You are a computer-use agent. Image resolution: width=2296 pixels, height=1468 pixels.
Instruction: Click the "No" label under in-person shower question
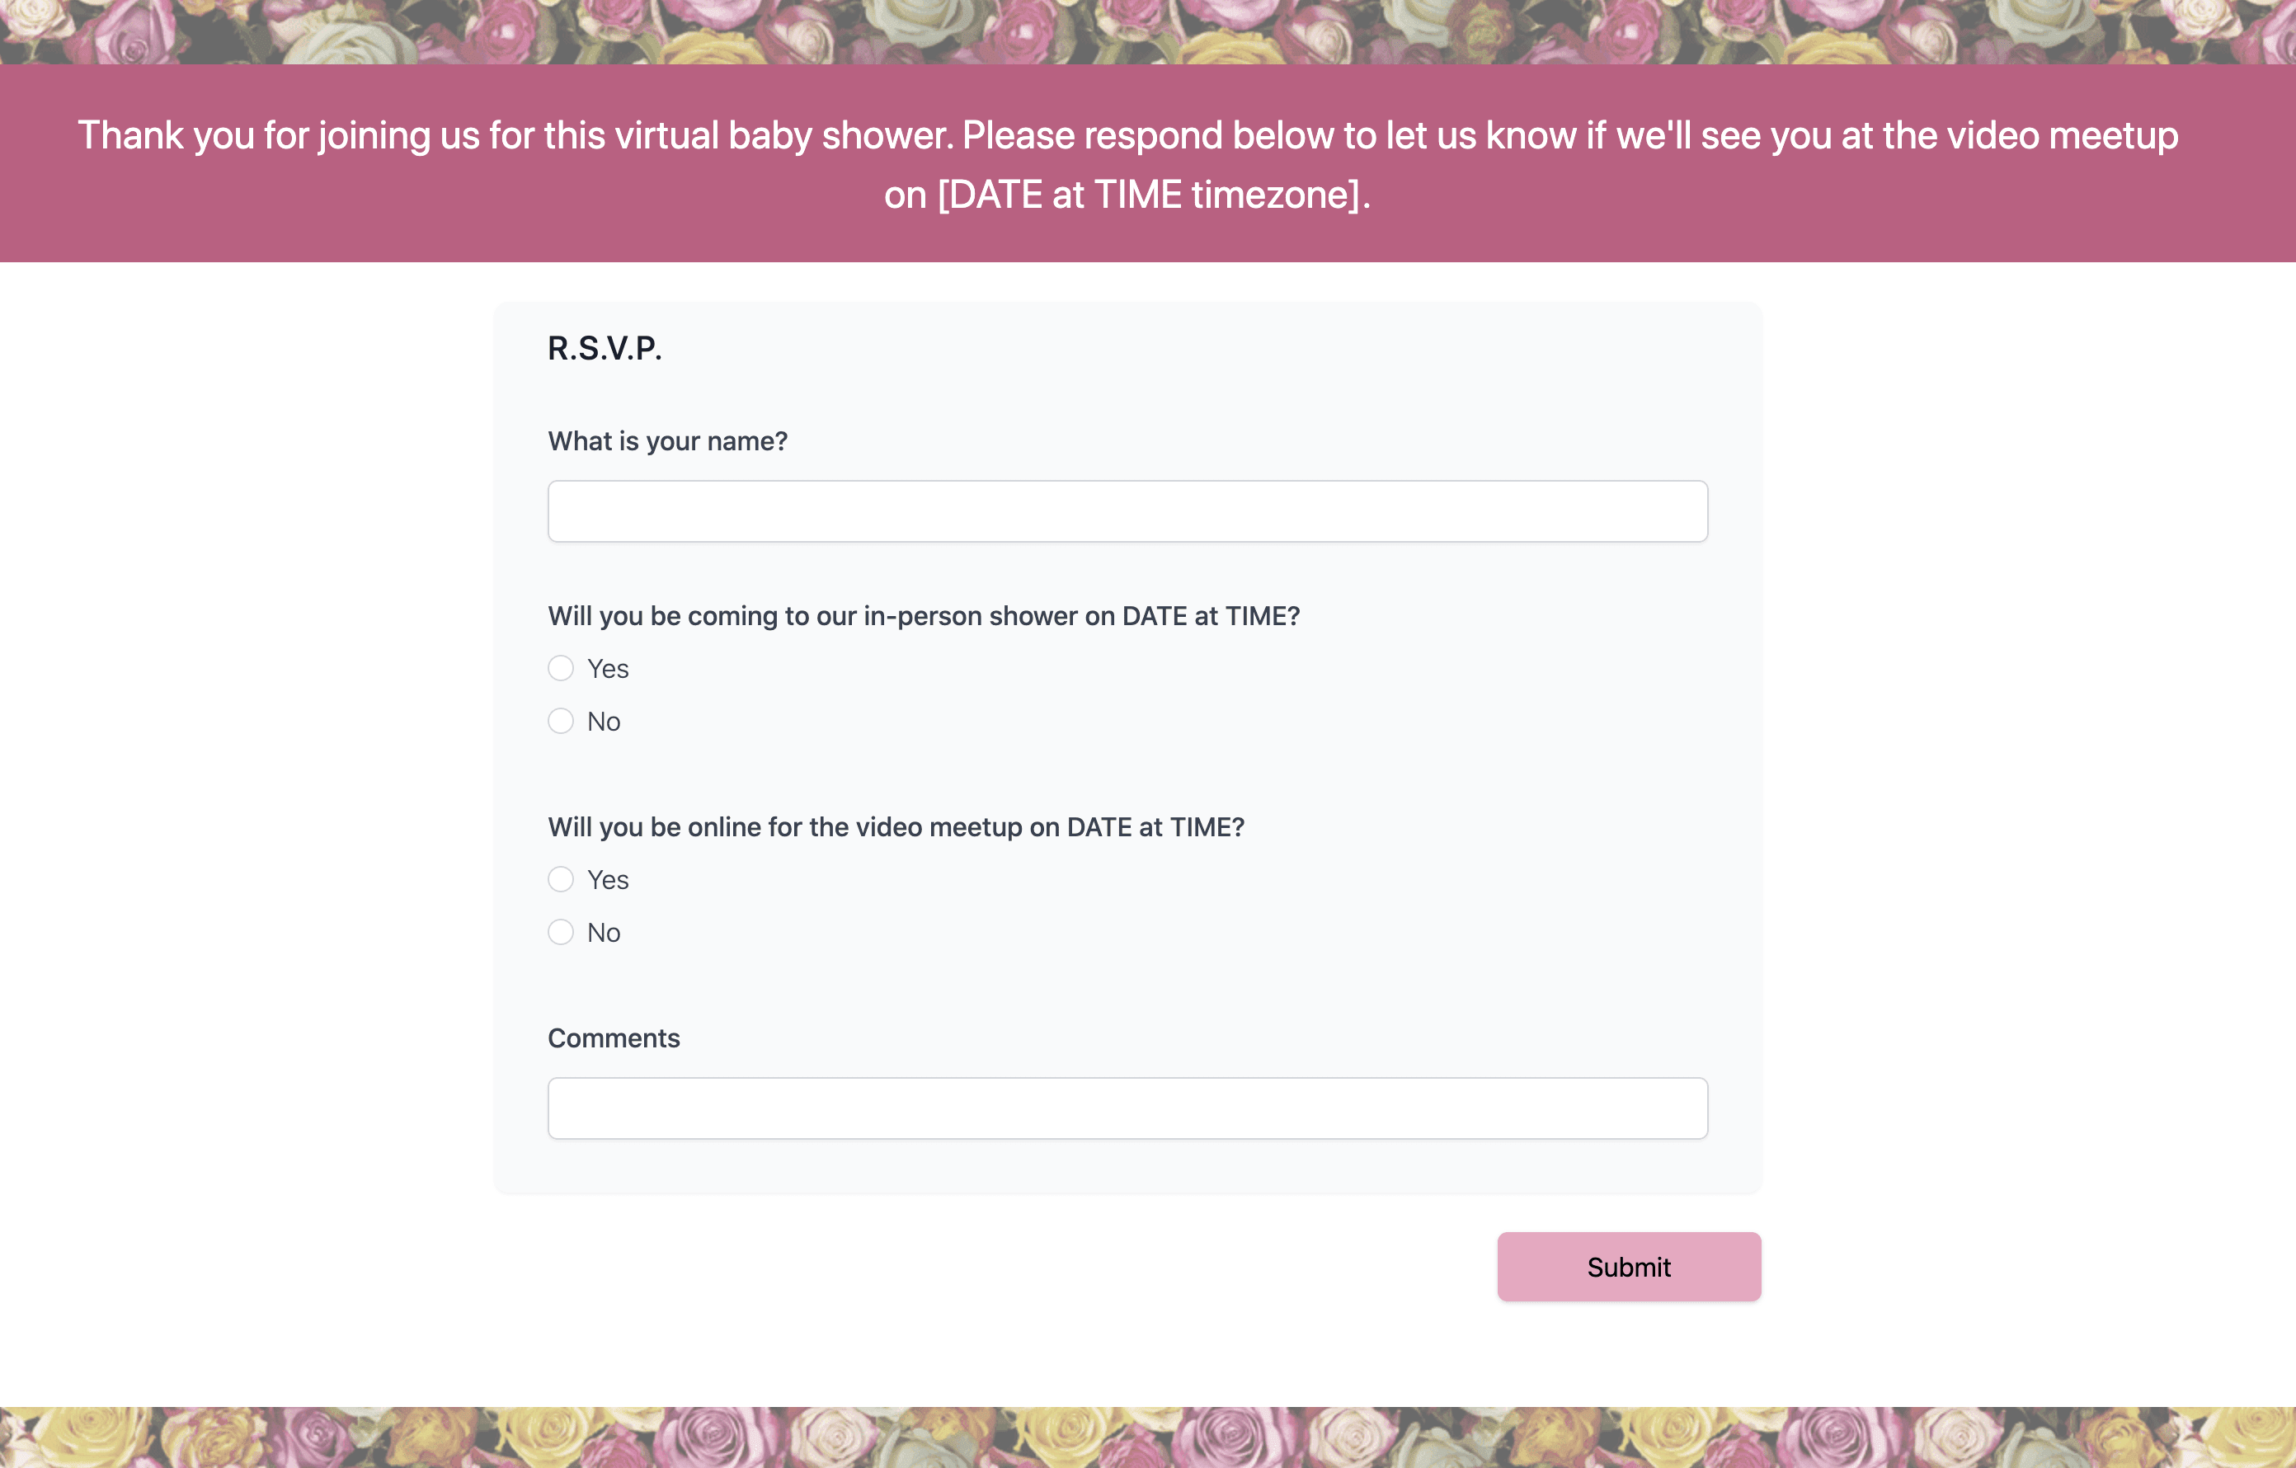coord(604,722)
